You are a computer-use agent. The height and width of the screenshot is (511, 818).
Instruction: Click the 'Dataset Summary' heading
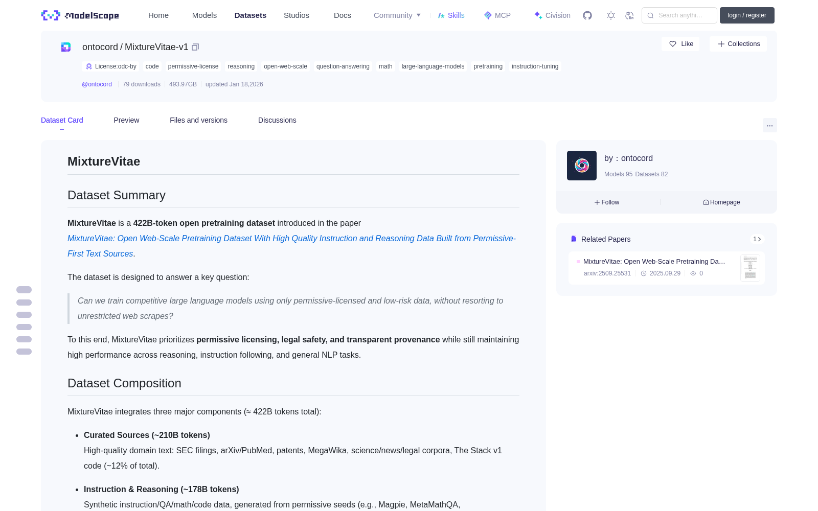pyautogui.click(x=117, y=195)
